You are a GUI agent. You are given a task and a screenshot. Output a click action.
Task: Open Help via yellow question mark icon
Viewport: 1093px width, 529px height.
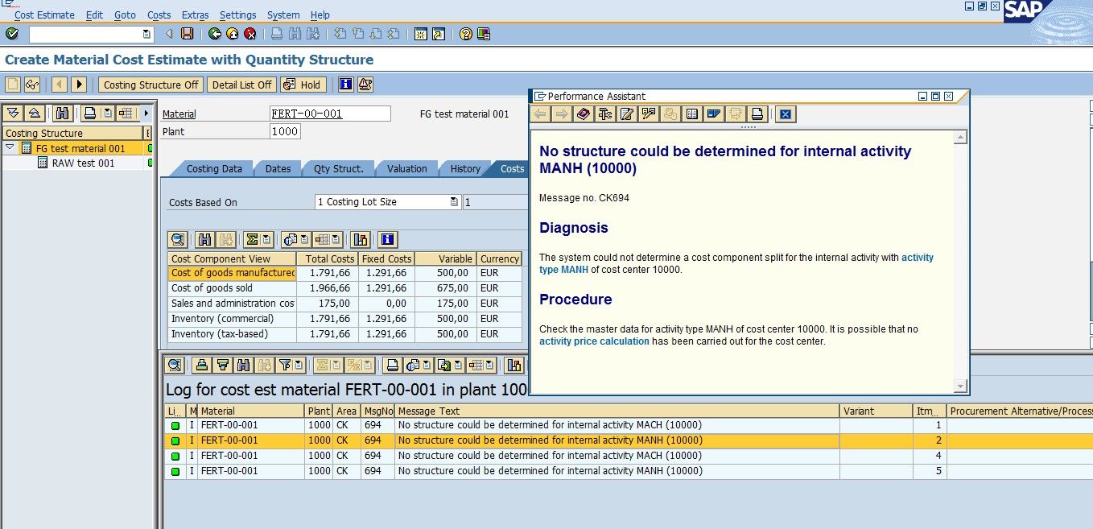[465, 34]
